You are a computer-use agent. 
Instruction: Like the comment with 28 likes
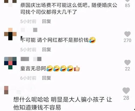[126, 90]
